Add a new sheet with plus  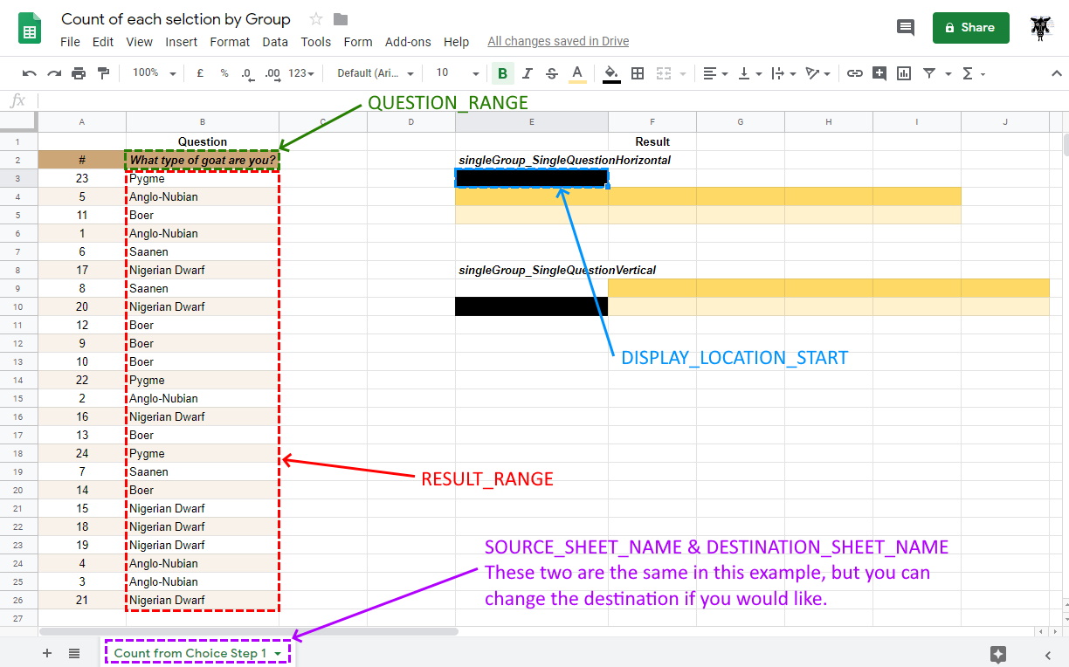(x=47, y=653)
